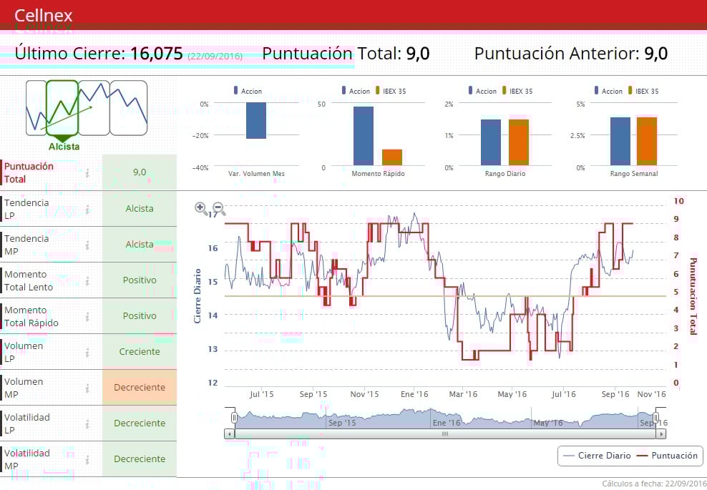
Task: Toggle IBEX 35 legend in Rango Semanal chart
Action: tap(643, 91)
